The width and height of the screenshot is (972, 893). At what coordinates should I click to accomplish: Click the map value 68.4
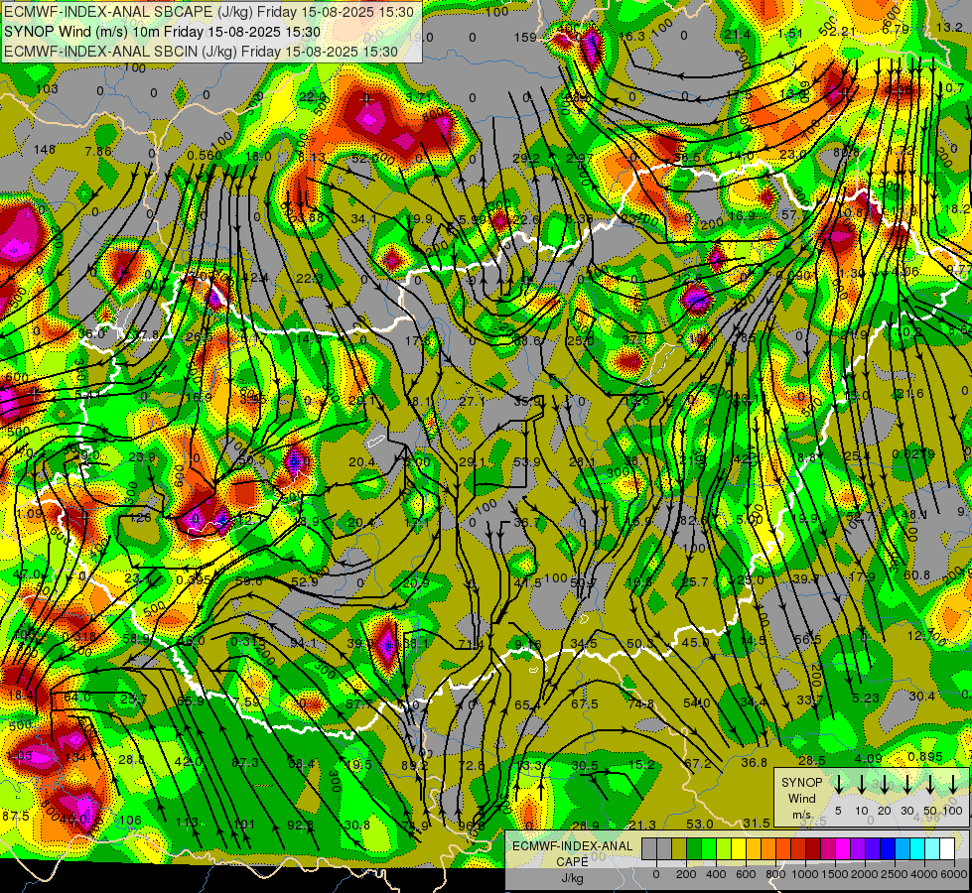[x=301, y=763]
